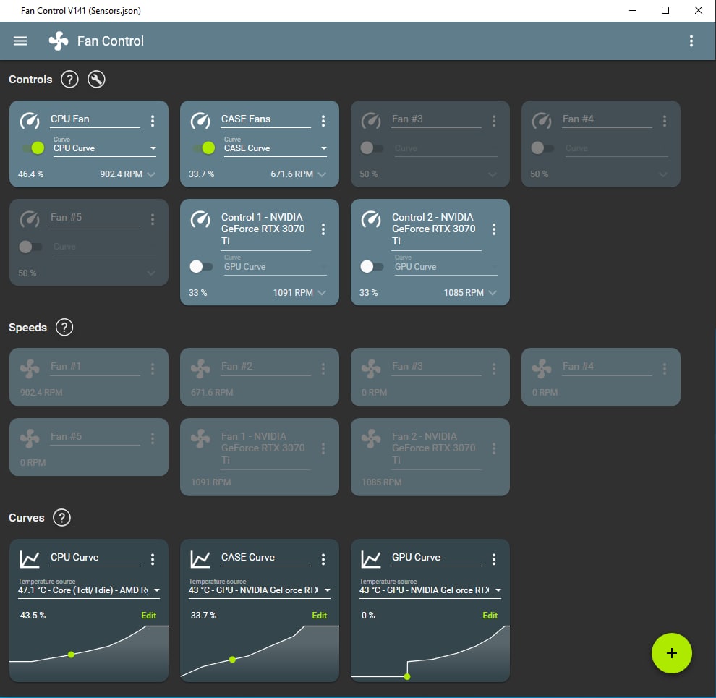Click the CPU Curve graph icon

tap(30, 560)
